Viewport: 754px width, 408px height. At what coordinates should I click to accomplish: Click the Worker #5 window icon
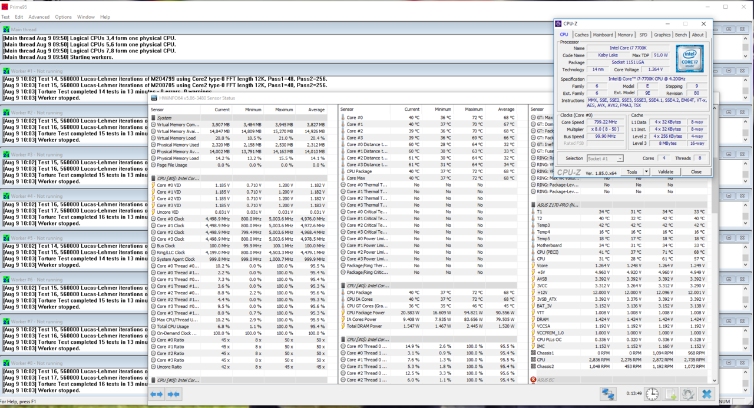(6, 238)
